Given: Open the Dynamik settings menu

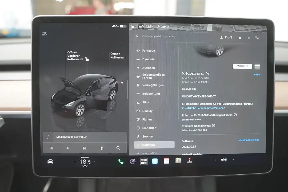Looking at the screenshot, I should coord(146,59).
